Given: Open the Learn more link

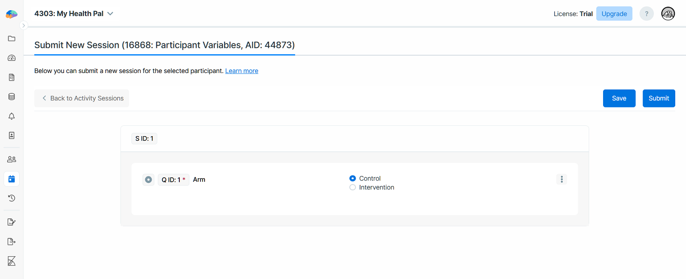Looking at the screenshot, I should pyautogui.click(x=242, y=71).
